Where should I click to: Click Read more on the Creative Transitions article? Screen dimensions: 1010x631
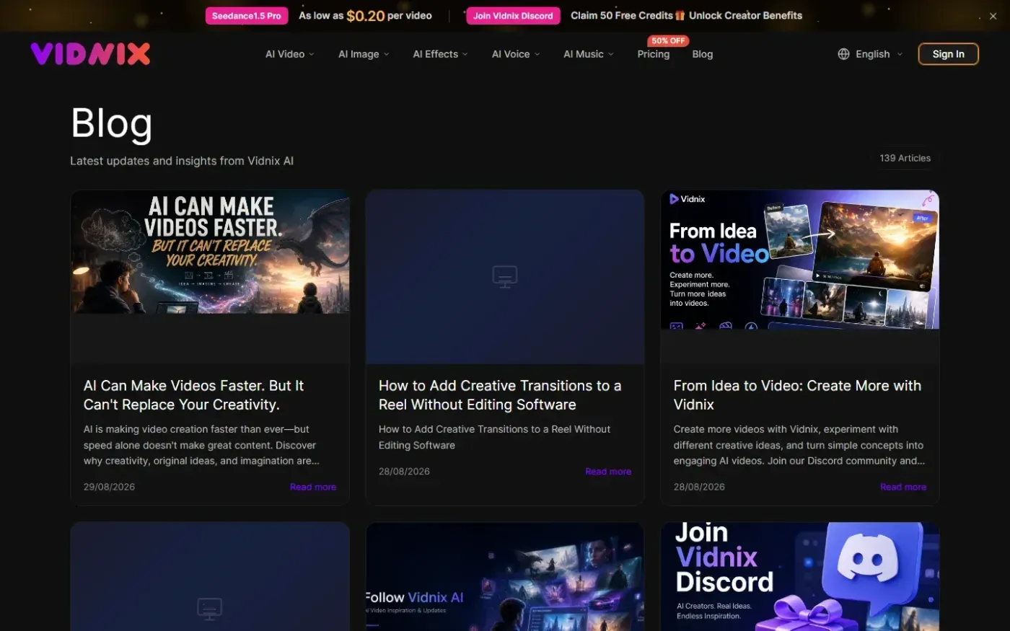(608, 472)
